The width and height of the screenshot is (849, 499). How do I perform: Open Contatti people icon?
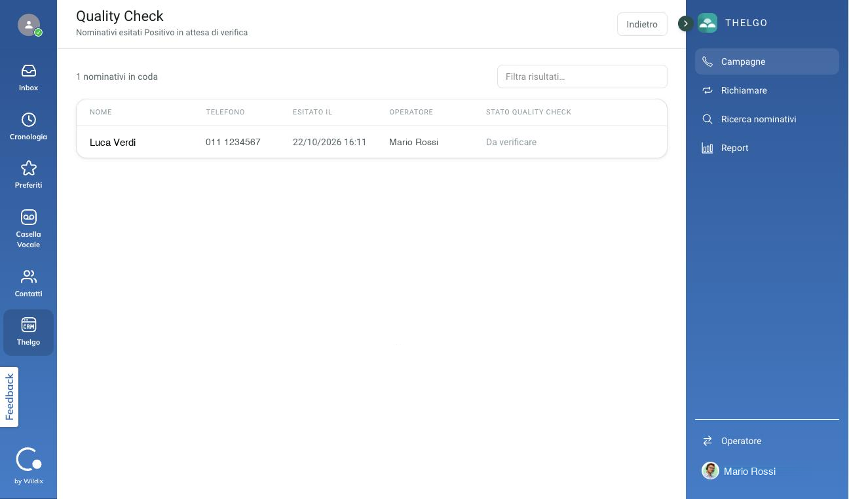(28, 277)
